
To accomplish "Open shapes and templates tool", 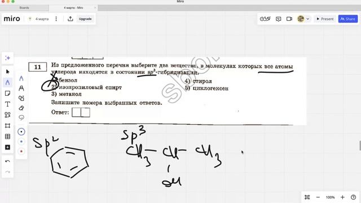I will 7,115.
